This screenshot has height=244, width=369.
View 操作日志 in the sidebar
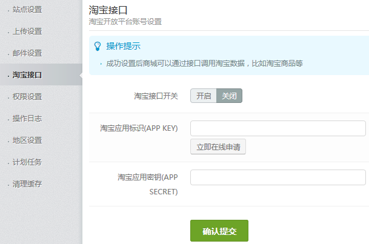[27, 119]
